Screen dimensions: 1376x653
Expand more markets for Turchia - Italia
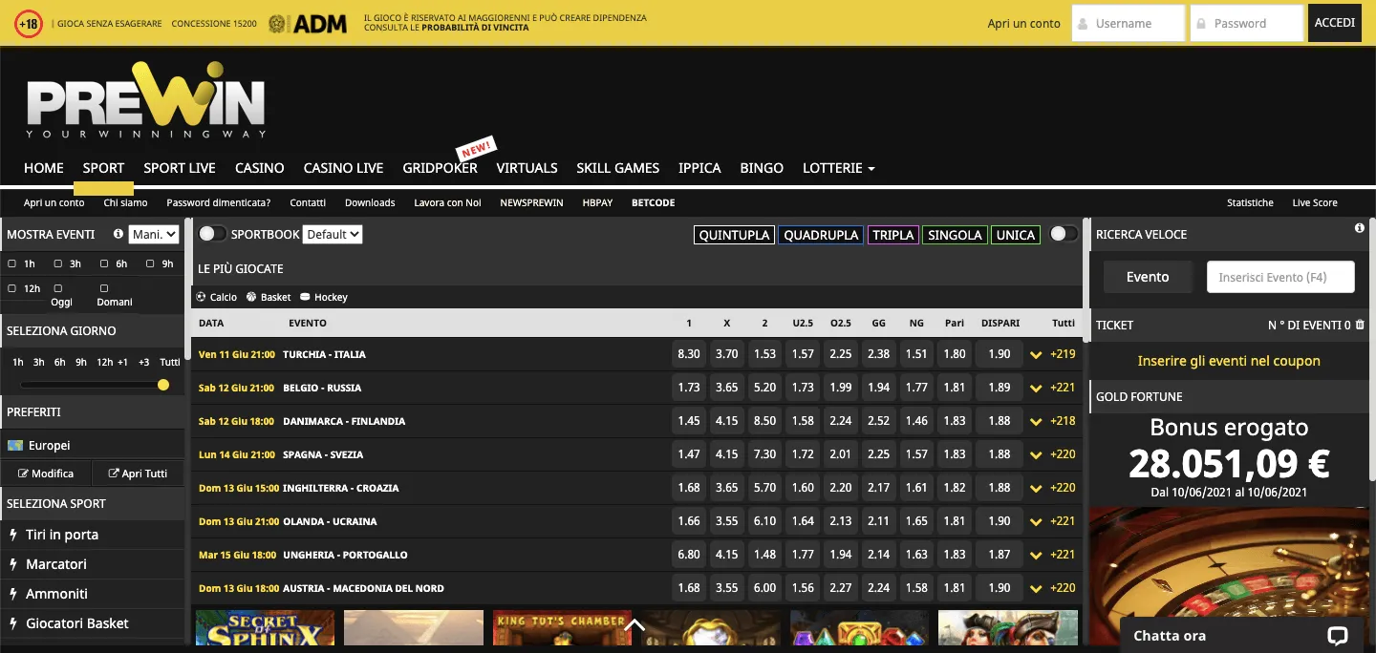[x=1036, y=354]
